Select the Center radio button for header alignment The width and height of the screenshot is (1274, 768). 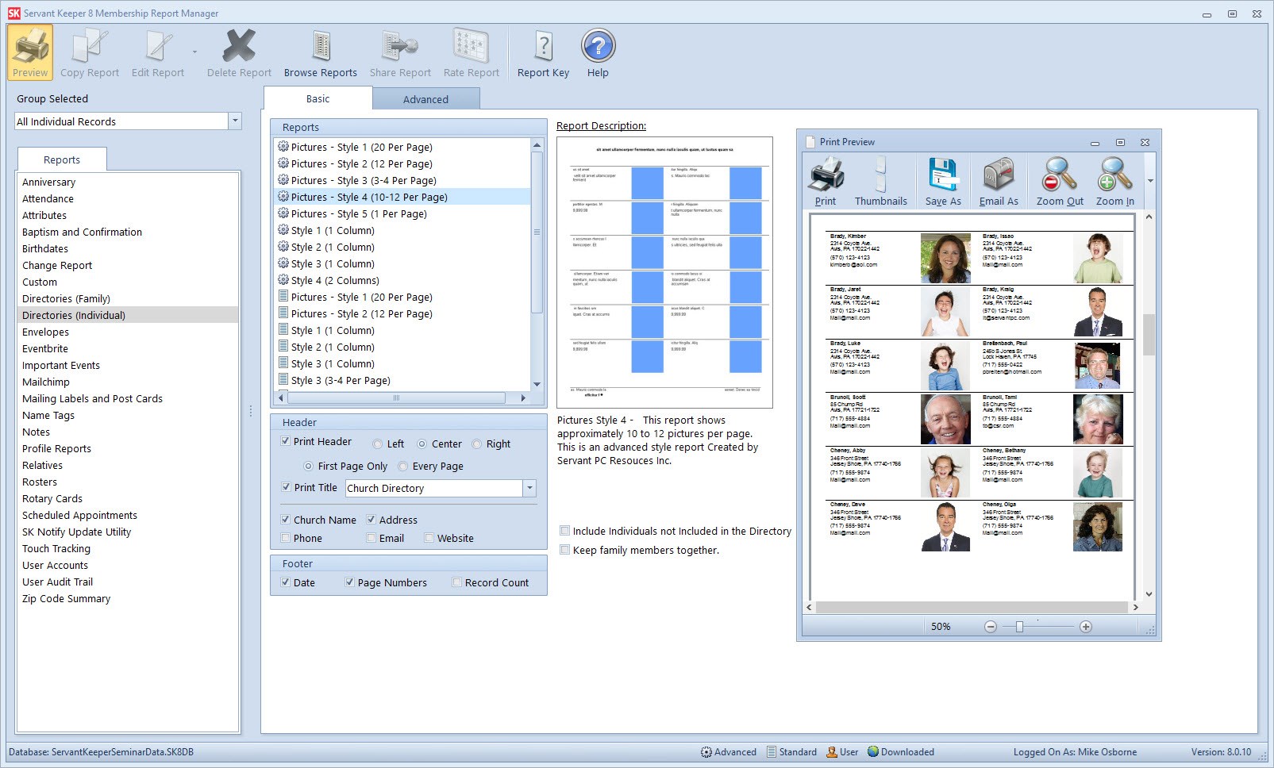(x=424, y=444)
